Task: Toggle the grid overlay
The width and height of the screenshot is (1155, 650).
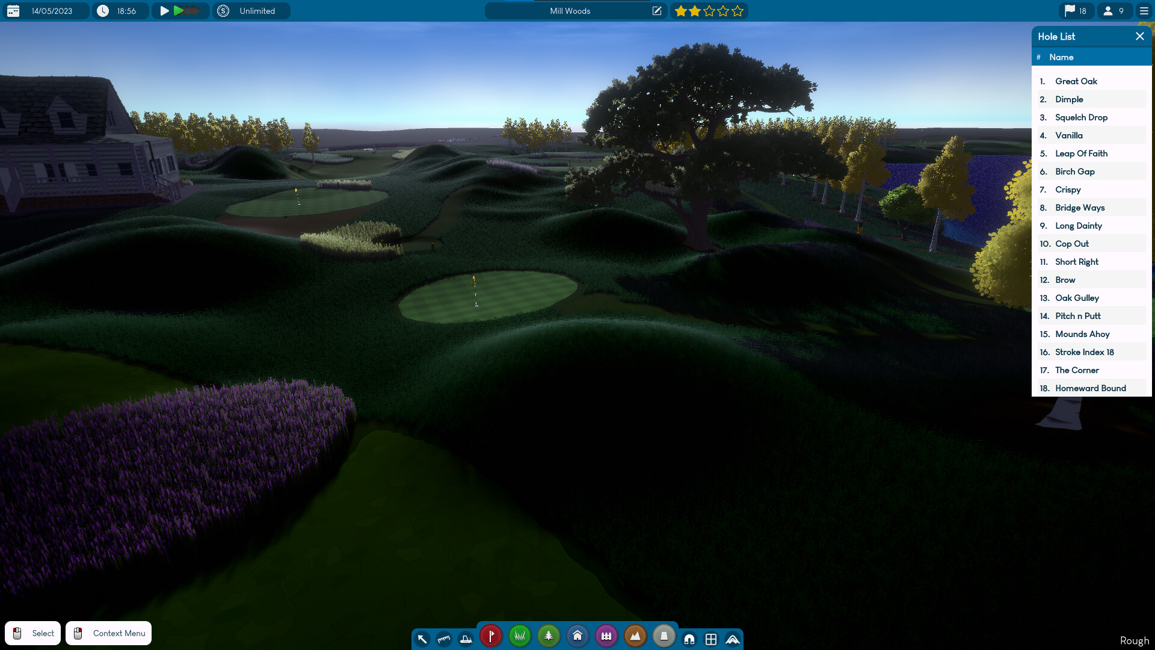Action: pos(711,639)
